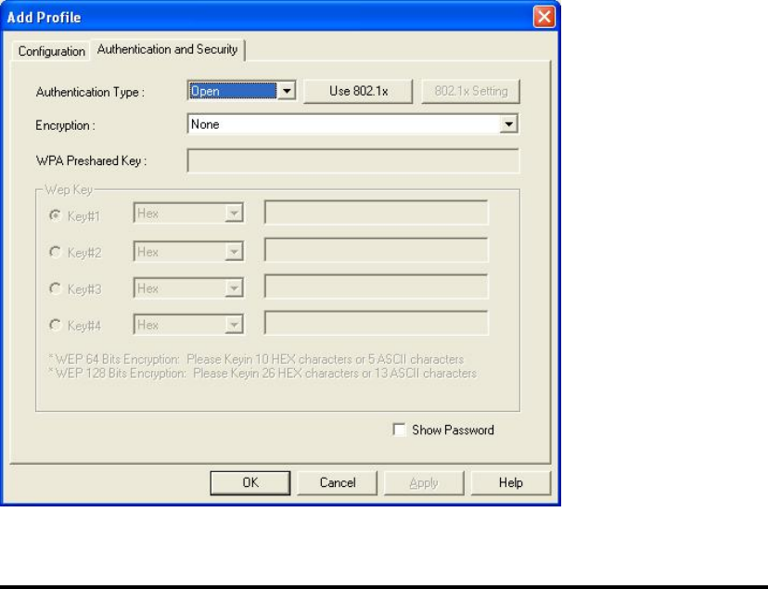Open the Key#4 Hex format dropdown
The width and height of the screenshot is (768, 589).
tap(188, 325)
